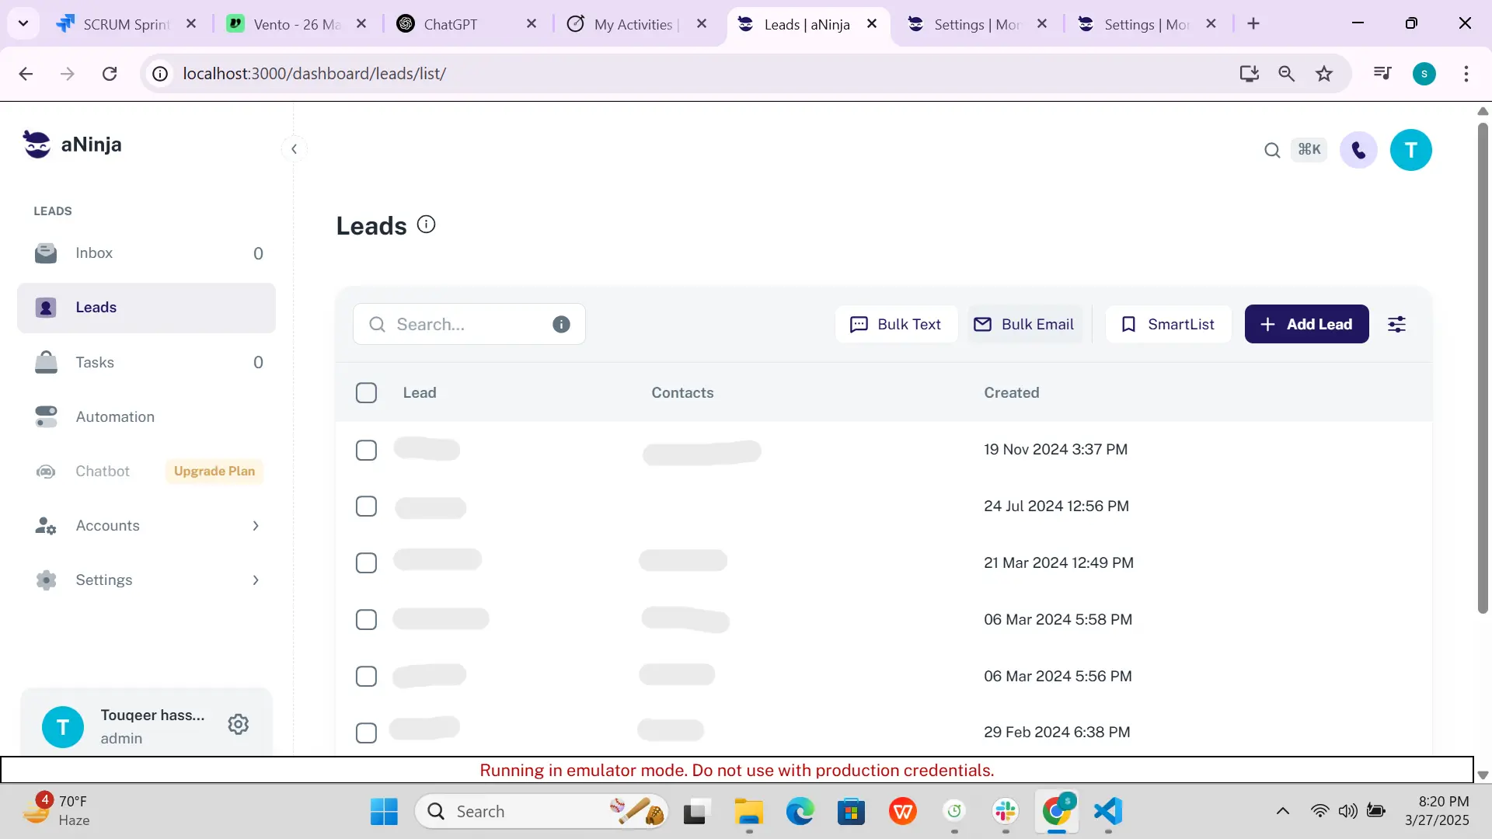Select the 21 Mar 2024 lead checkbox
The height and width of the screenshot is (839, 1492).
(x=366, y=562)
